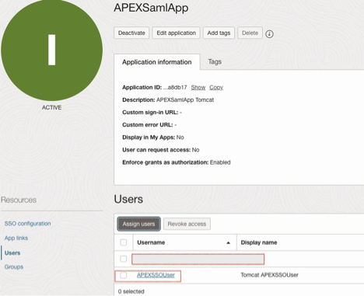Tick the select-all checkbox in Users header
The image size is (364, 296).
click(124, 242)
